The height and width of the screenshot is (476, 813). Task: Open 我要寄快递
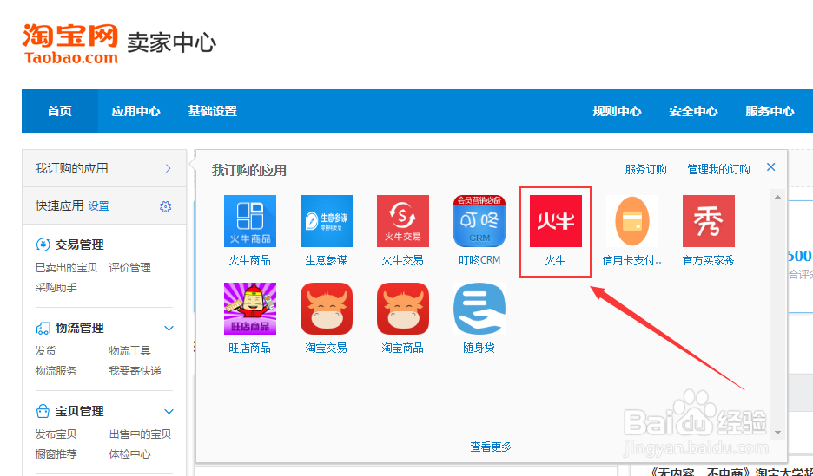pos(135,371)
